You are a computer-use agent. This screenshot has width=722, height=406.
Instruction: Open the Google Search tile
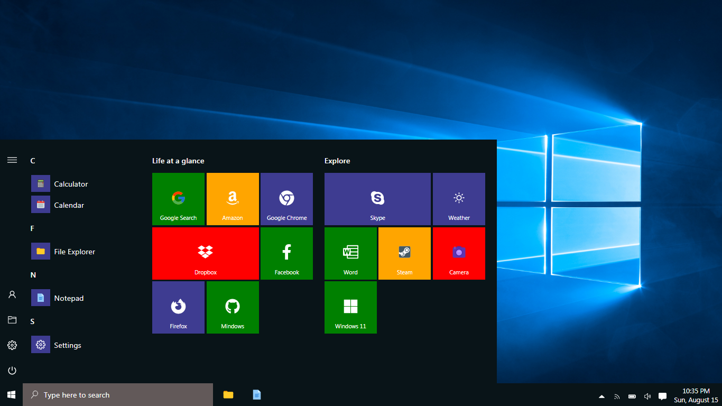click(x=178, y=199)
